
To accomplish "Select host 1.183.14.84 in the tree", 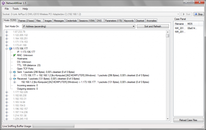I will 19,102.
